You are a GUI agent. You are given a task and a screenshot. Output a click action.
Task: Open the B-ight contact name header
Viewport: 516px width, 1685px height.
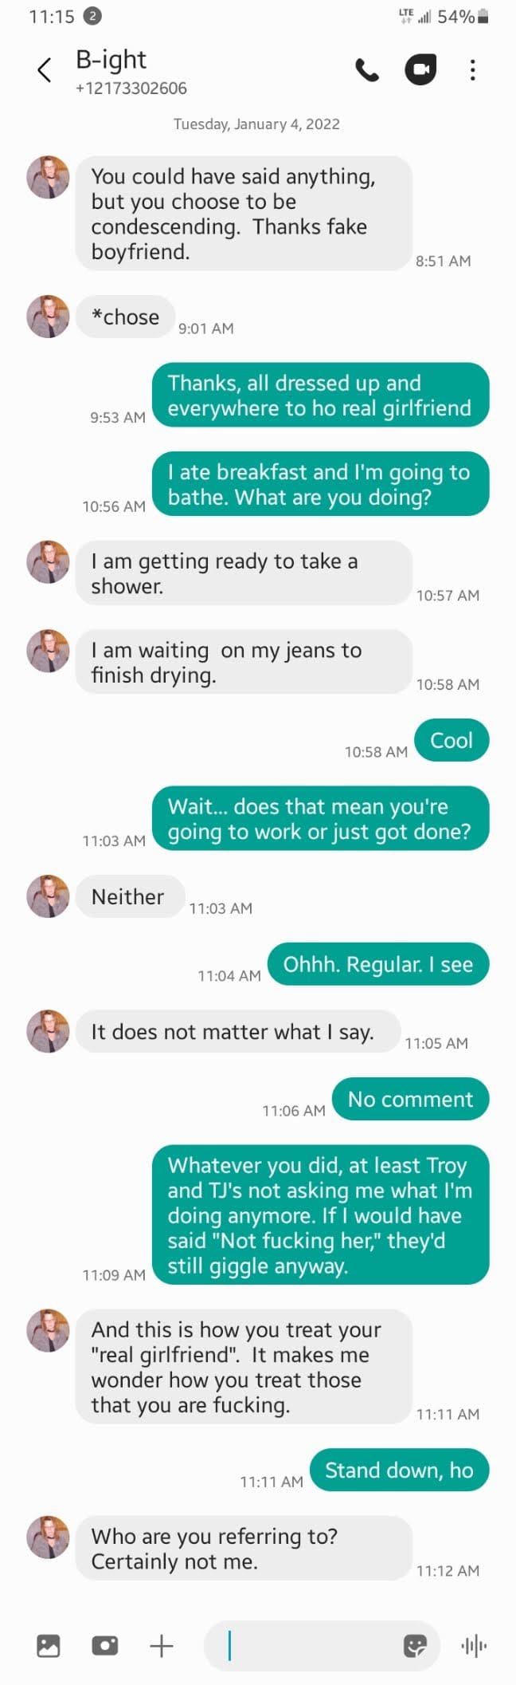click(x=111, y=60)
